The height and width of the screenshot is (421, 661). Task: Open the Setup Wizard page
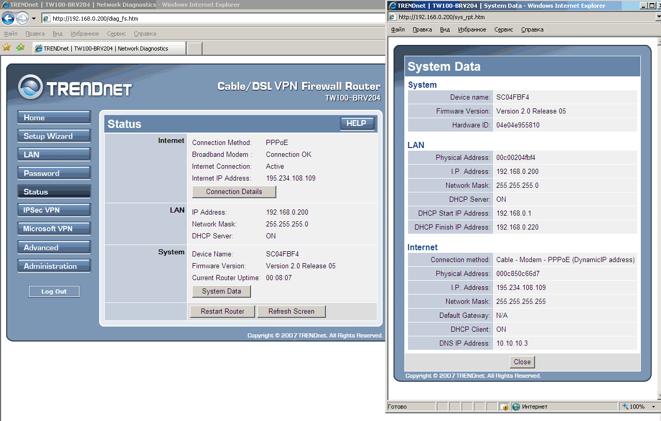point(54,136)
